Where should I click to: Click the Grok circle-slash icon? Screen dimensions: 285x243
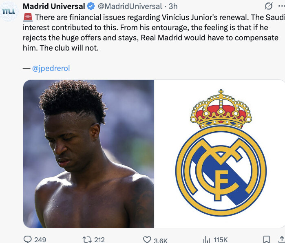click(x=268, y=6)
